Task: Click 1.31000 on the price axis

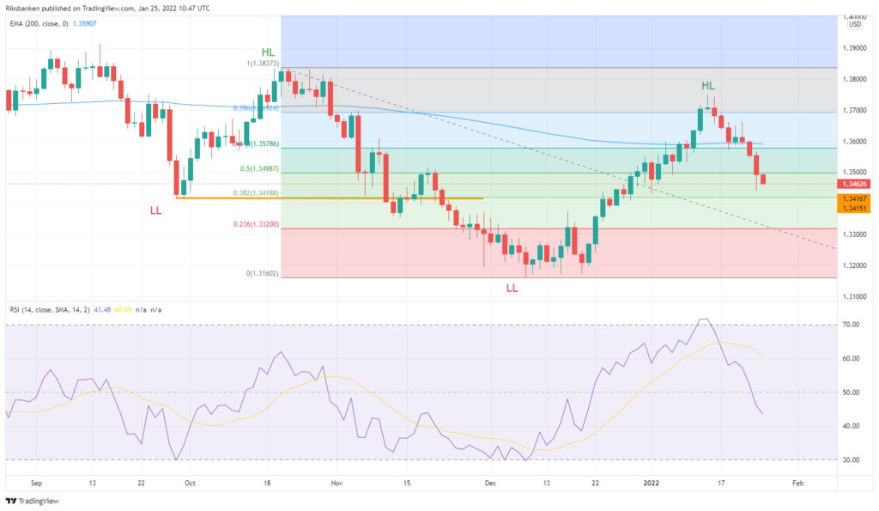Action: click(855, 297)
